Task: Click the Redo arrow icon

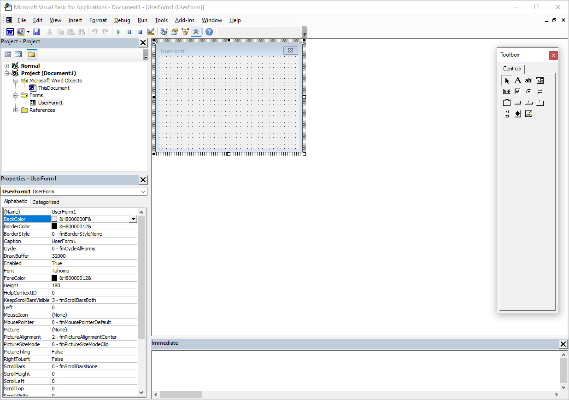Action: [105, 32]
